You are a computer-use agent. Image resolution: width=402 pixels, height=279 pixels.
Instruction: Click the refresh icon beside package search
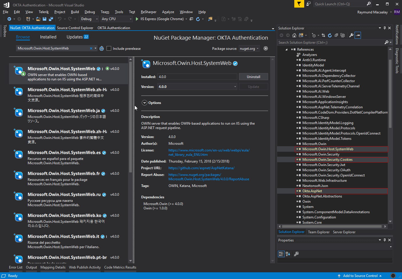click(102, 49)
